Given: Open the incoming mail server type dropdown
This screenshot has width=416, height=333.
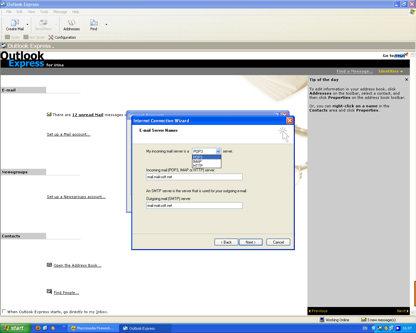Looking at the screenshot, I should click(x=218, y=151).
